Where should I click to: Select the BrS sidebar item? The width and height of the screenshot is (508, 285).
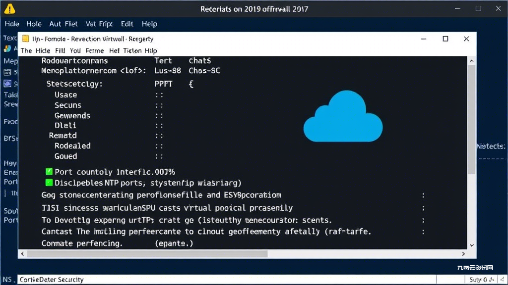pyautogui.click(x=10, y=139)
